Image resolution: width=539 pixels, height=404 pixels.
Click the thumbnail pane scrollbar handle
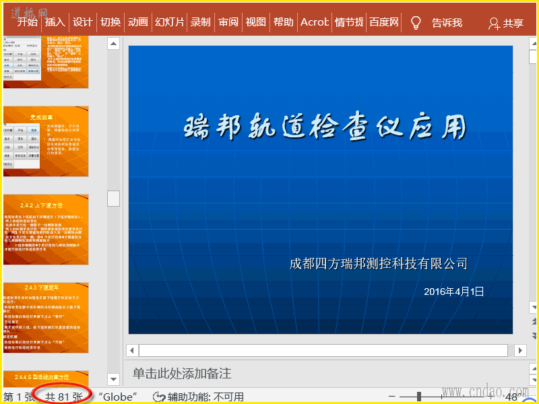(x=113, y=199)
